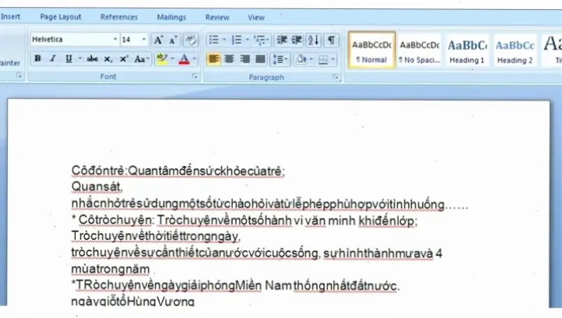Click the Multilevel List icon

(x=261, y=40)
